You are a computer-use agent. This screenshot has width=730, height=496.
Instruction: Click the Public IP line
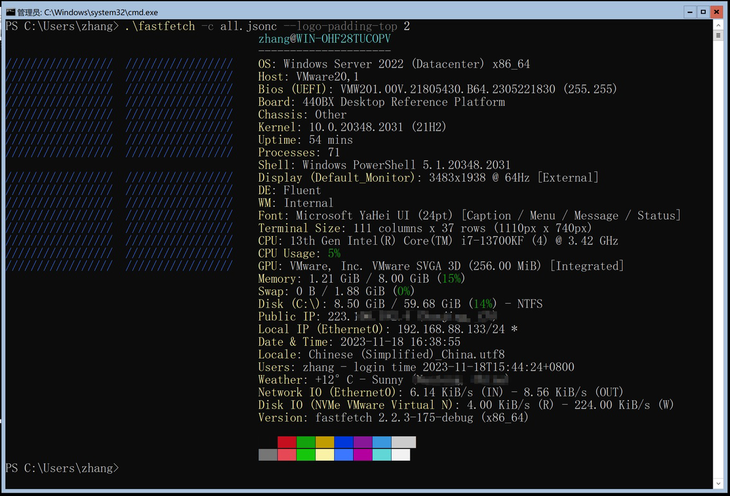click(377, 317)
